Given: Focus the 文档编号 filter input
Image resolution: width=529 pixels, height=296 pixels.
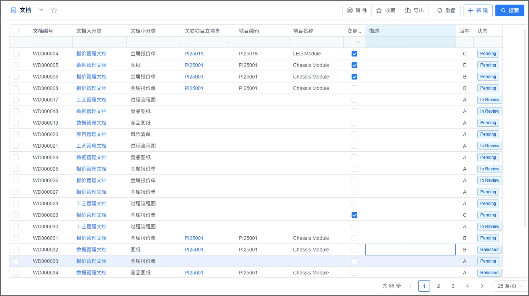Looking at the screenshot, I should 51,42.
